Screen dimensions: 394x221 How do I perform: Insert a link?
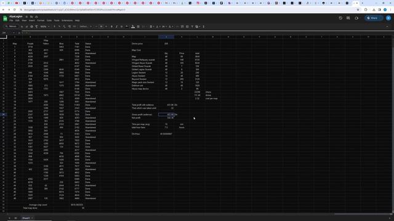tap(177, 26)
